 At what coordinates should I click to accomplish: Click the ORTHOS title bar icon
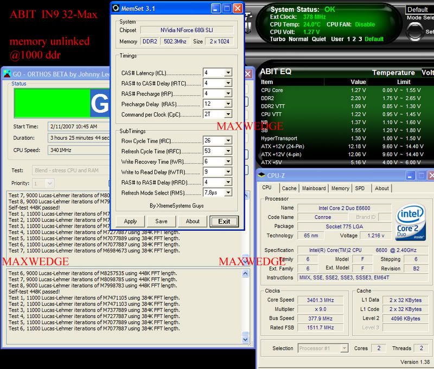click(7, 74)
